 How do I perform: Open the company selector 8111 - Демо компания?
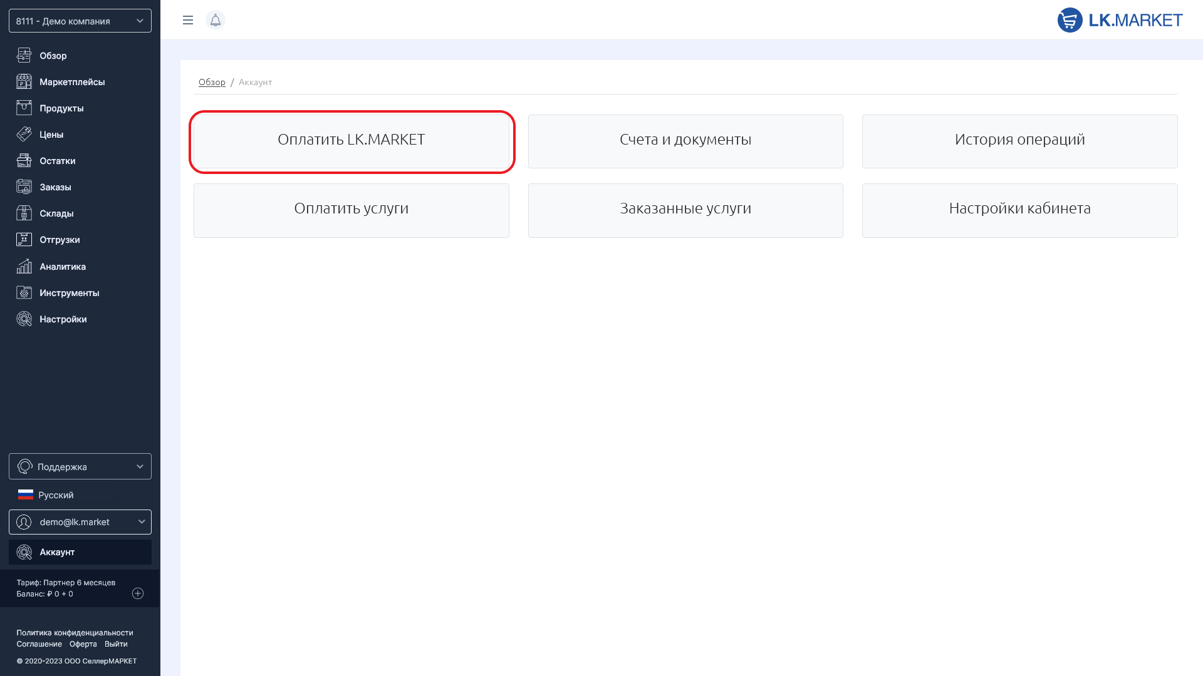tap(80, 21)
